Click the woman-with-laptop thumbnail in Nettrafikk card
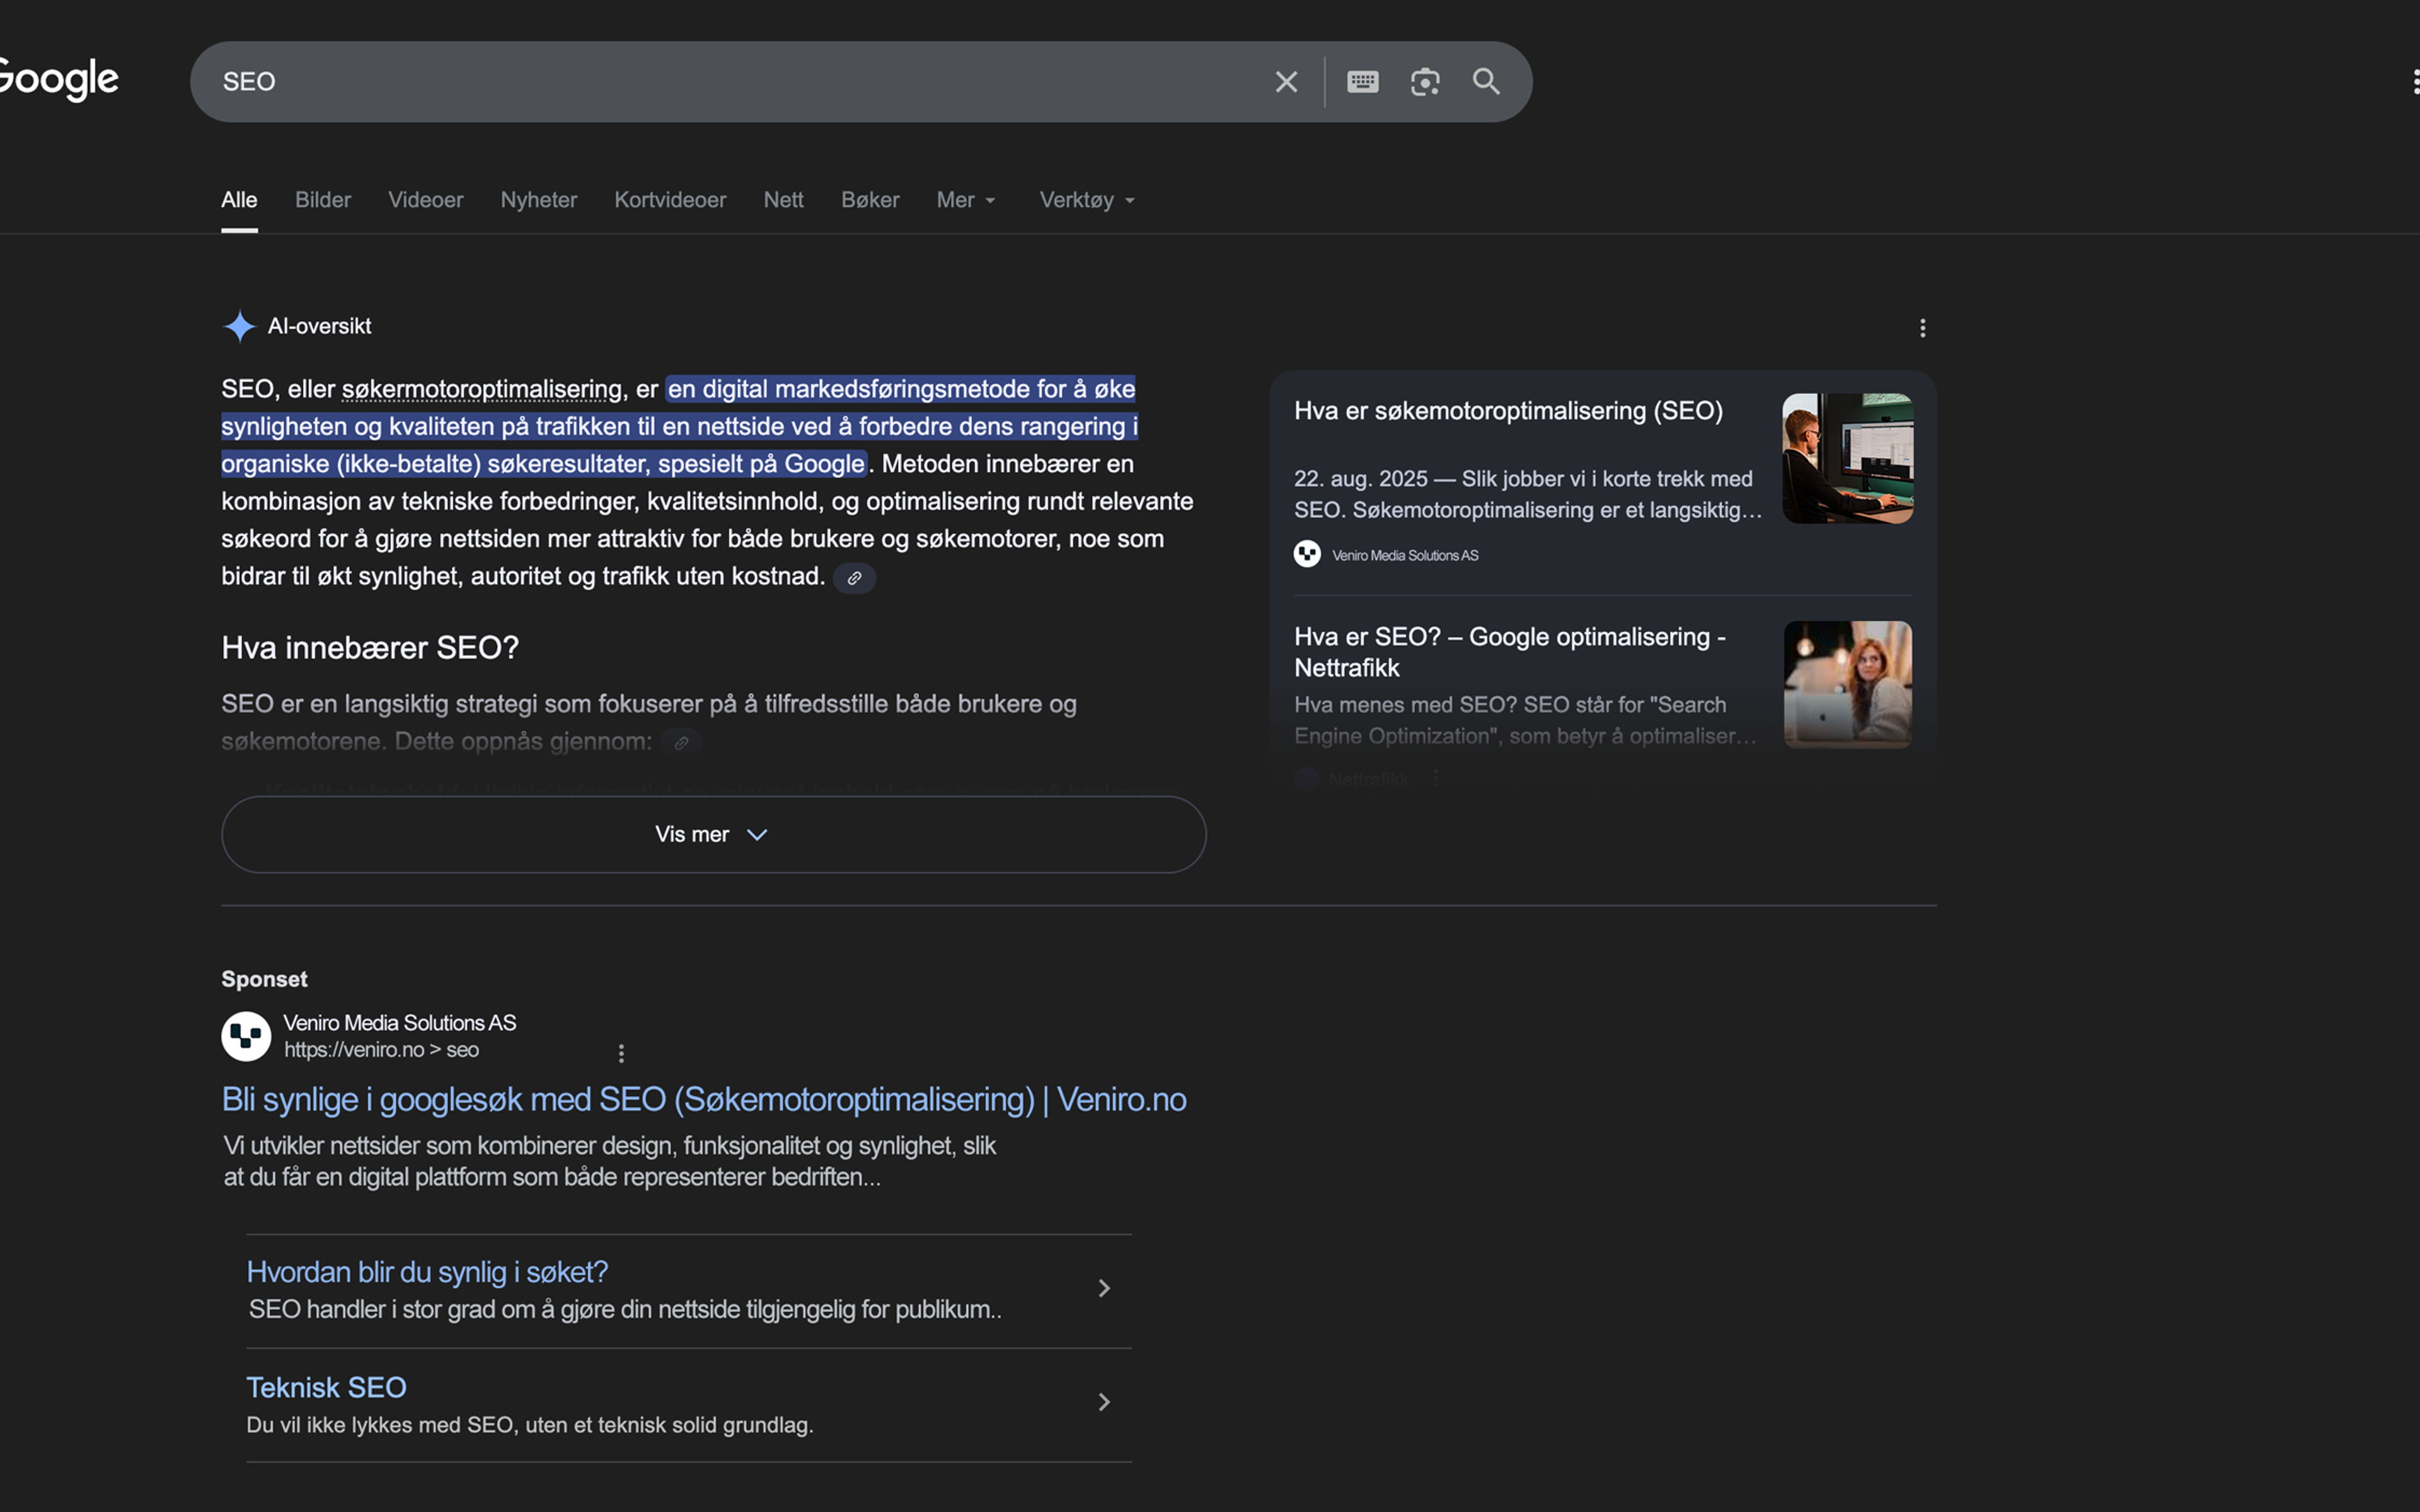Image resolution: width=2420 pixels, height=1512 pixels. pos(1847,685)
